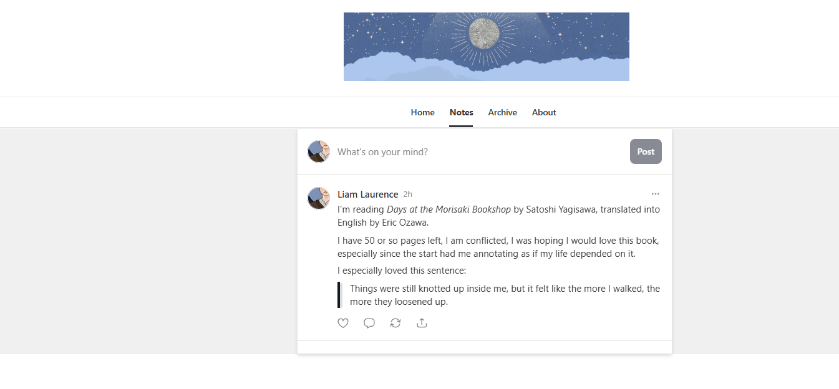Click the paragraph starting 'I have 50 or so pages'
This screenshot has height=389, width=839.
point(498,247)
